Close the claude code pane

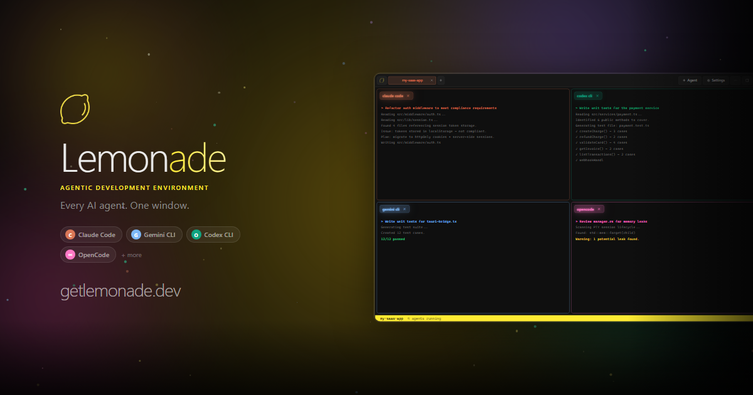[x=408, y=96]
